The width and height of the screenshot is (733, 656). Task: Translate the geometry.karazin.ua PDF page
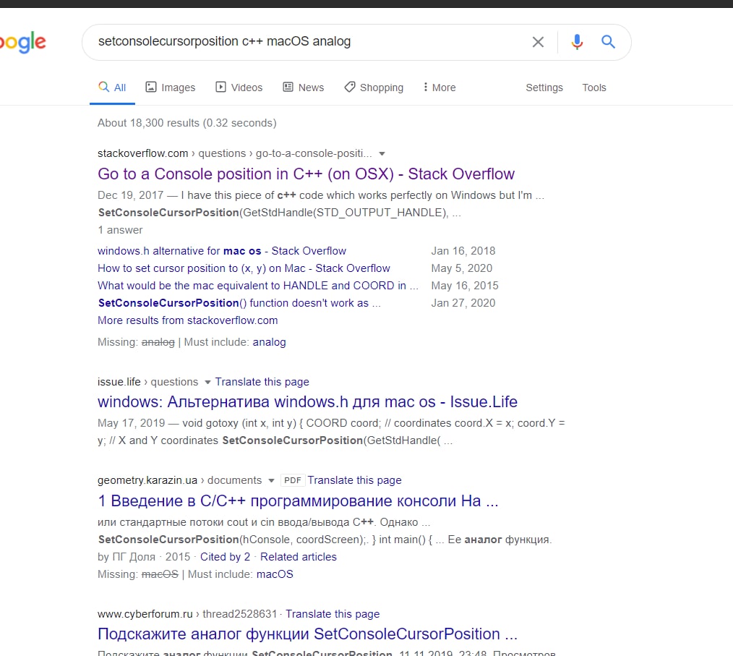[x=354, y=480]
